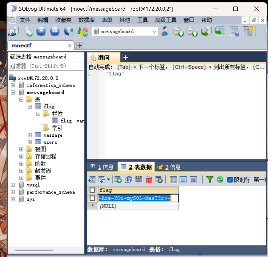Image resolution: width=268 pixels, height=257 pixels.
Task: Execute the query with the single play icon
Action: (41, 31)
